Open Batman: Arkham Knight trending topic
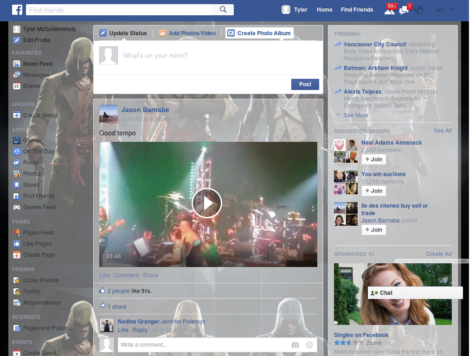Image resolution: width=475 pixels, height=356 pixels. click(x=376, y=68)
